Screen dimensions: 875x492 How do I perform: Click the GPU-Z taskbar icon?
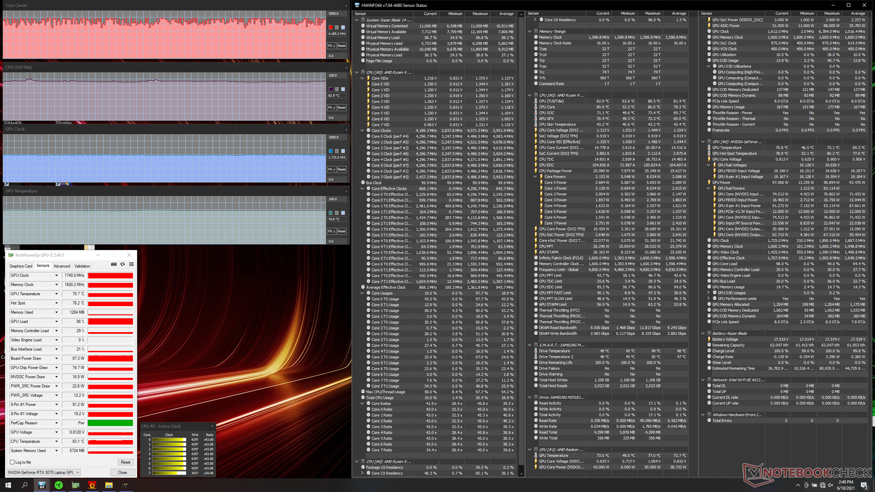(75, 485)
